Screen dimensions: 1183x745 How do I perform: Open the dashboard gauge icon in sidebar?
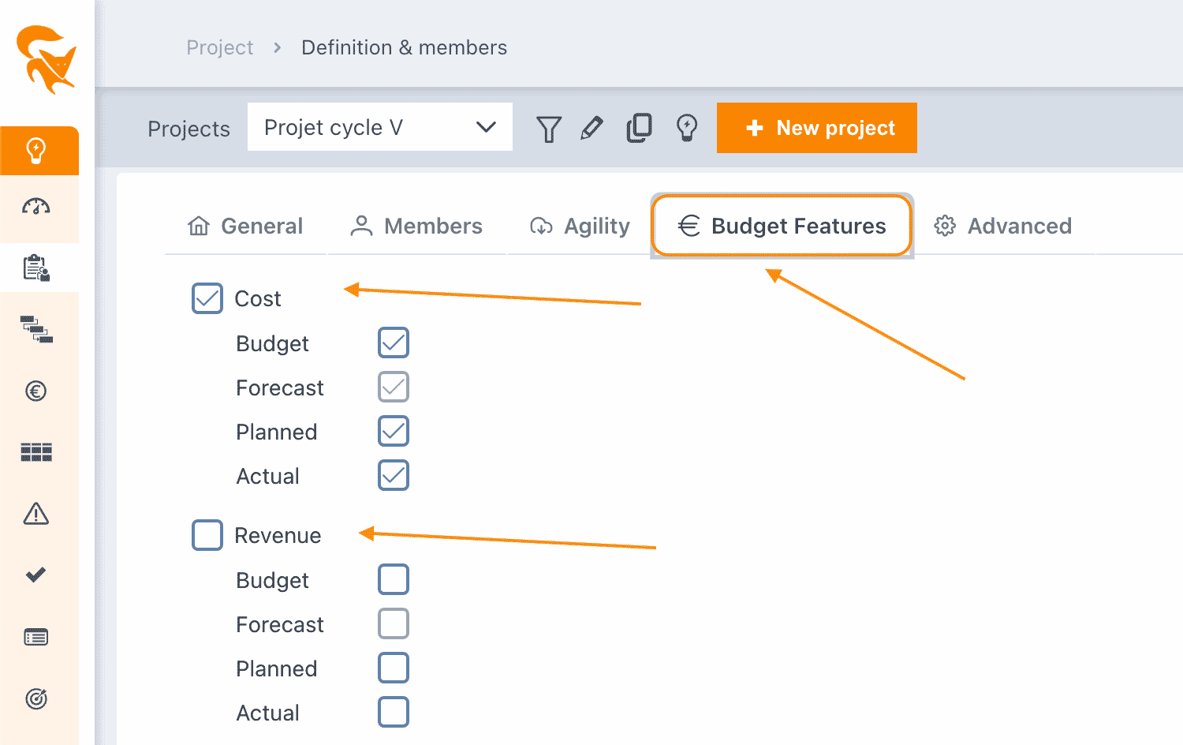click(x=36, y=208)
